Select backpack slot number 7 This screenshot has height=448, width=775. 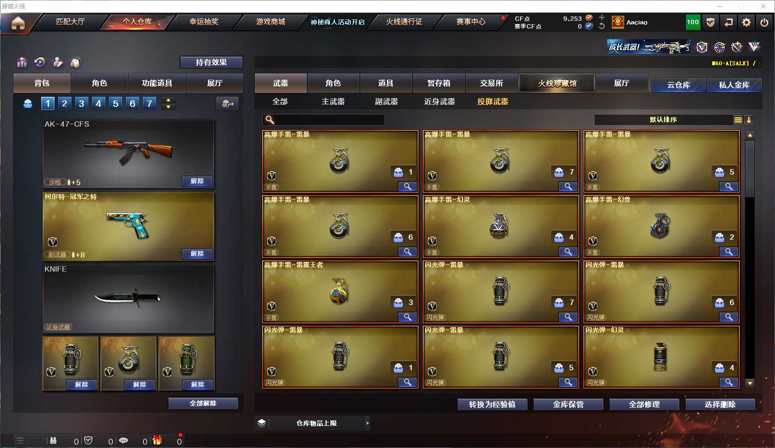tap(149, 103)
